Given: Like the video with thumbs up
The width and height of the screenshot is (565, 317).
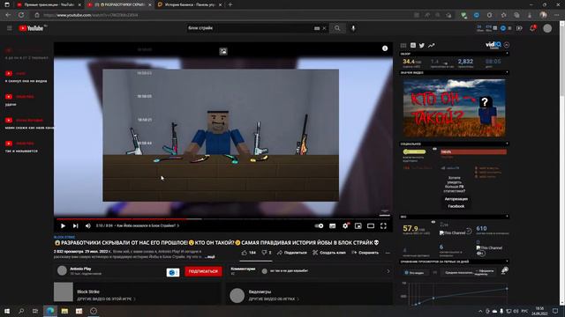Looking at the screenshot, I should [249, 253].
